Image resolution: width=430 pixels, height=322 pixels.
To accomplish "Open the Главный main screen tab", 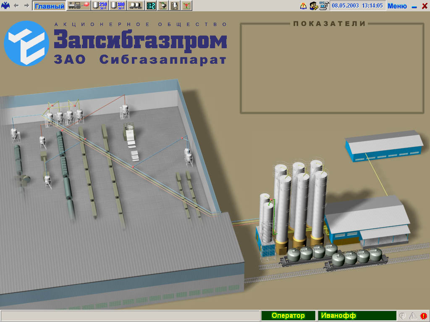I will click(50, 6).
